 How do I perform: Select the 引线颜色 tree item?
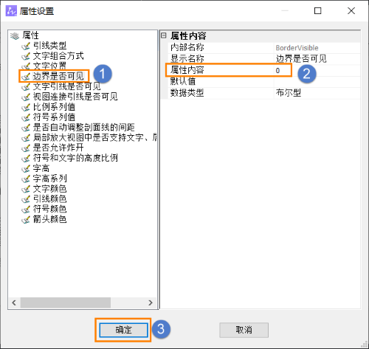tap(49, 198)
